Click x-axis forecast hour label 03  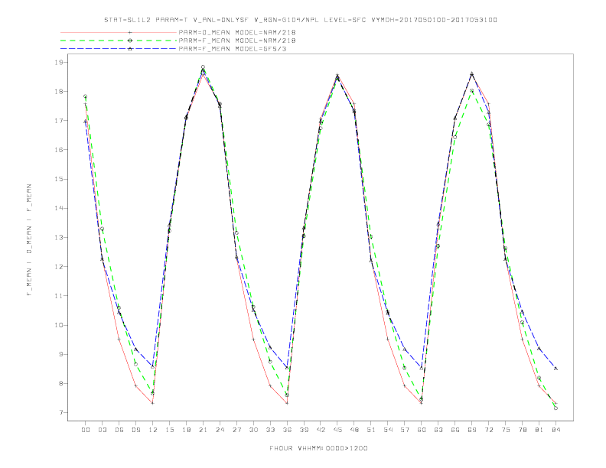pyautogui.click(x=102, y=430)
